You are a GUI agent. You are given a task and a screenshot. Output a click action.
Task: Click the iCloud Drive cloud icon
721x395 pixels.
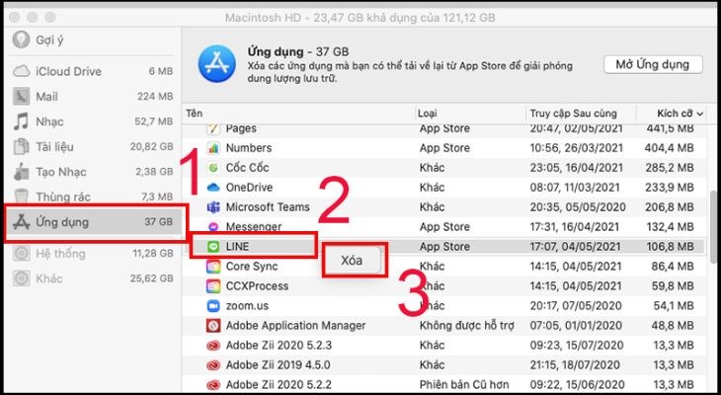tap(21, 72)
